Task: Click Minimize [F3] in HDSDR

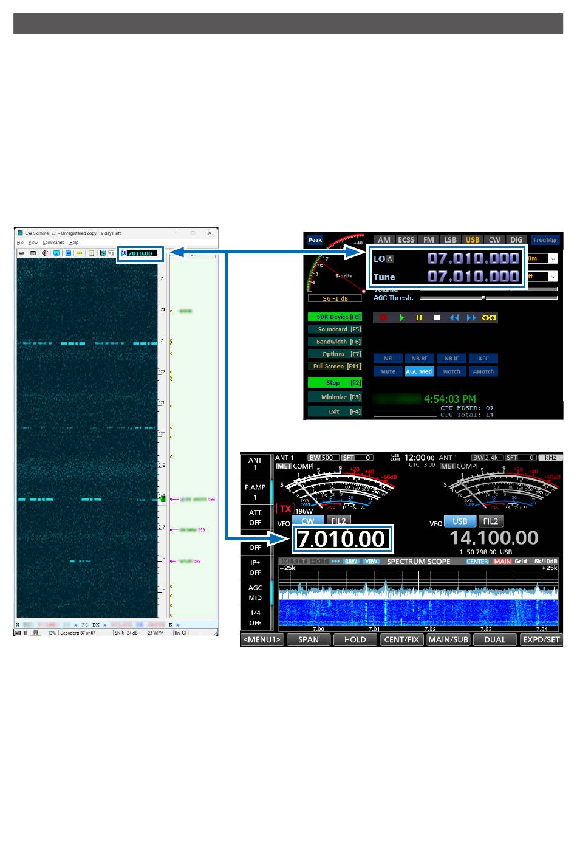Action: 335,397
